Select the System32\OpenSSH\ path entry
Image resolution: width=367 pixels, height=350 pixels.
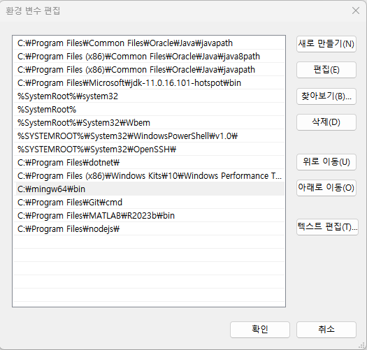pyautogui.click(x=149, y=150)
